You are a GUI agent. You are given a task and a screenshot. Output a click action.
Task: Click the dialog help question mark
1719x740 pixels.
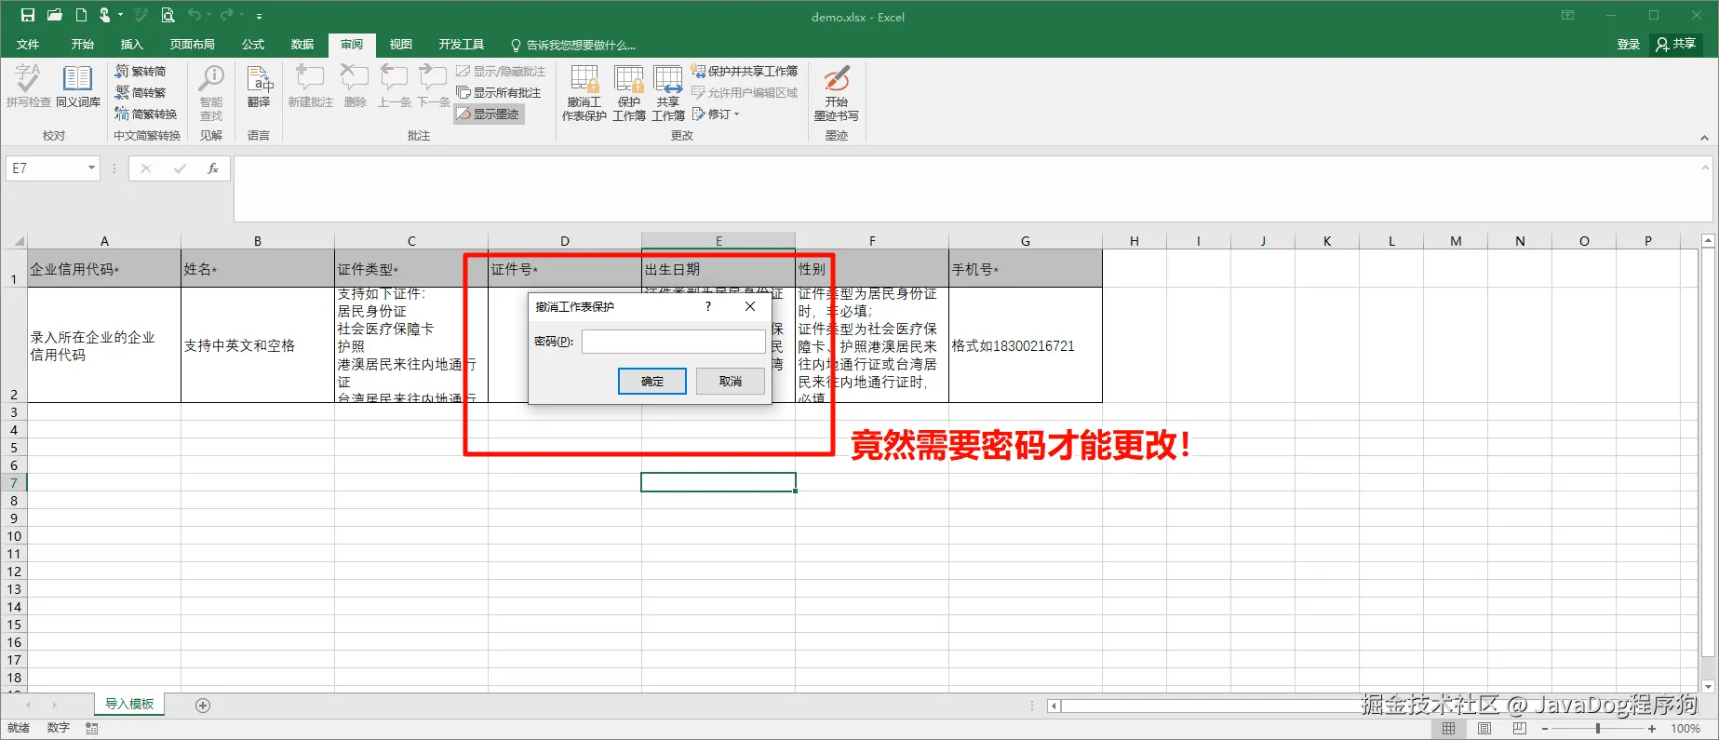pyautogui.click(x=708, y=306)
